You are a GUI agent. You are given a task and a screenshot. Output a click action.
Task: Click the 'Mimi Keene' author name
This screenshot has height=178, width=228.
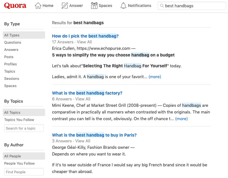(63, 105)
